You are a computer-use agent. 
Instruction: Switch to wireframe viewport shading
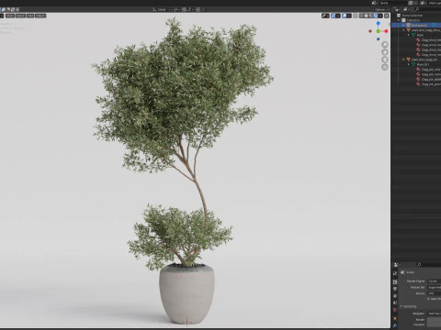(x=362, y=16)
